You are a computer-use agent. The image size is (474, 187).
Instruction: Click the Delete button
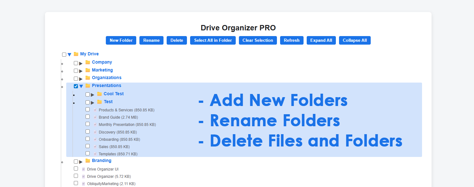(177, 40)
